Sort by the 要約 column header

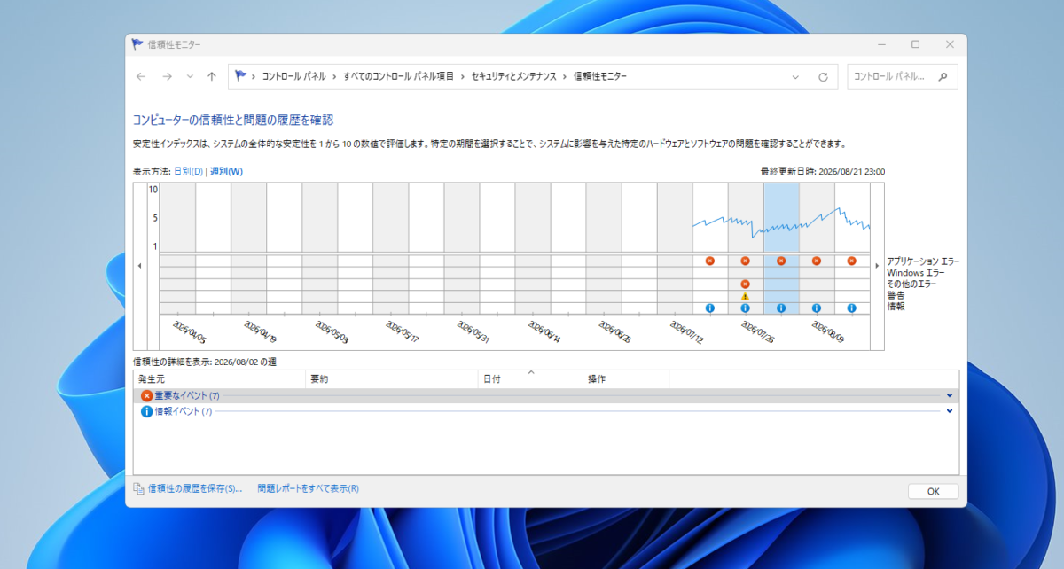[391, 379]
